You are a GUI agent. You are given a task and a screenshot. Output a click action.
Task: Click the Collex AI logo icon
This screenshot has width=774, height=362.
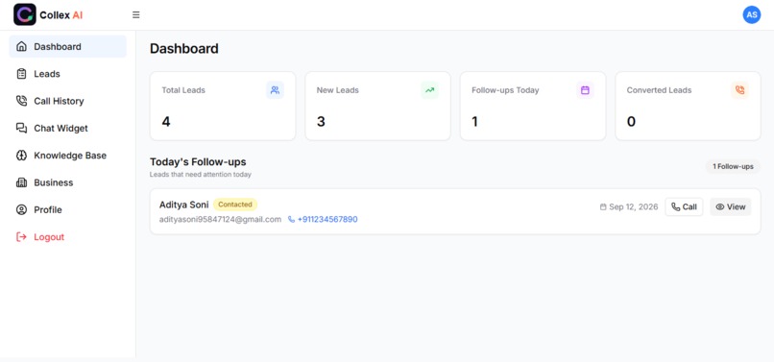click(25, 14)
